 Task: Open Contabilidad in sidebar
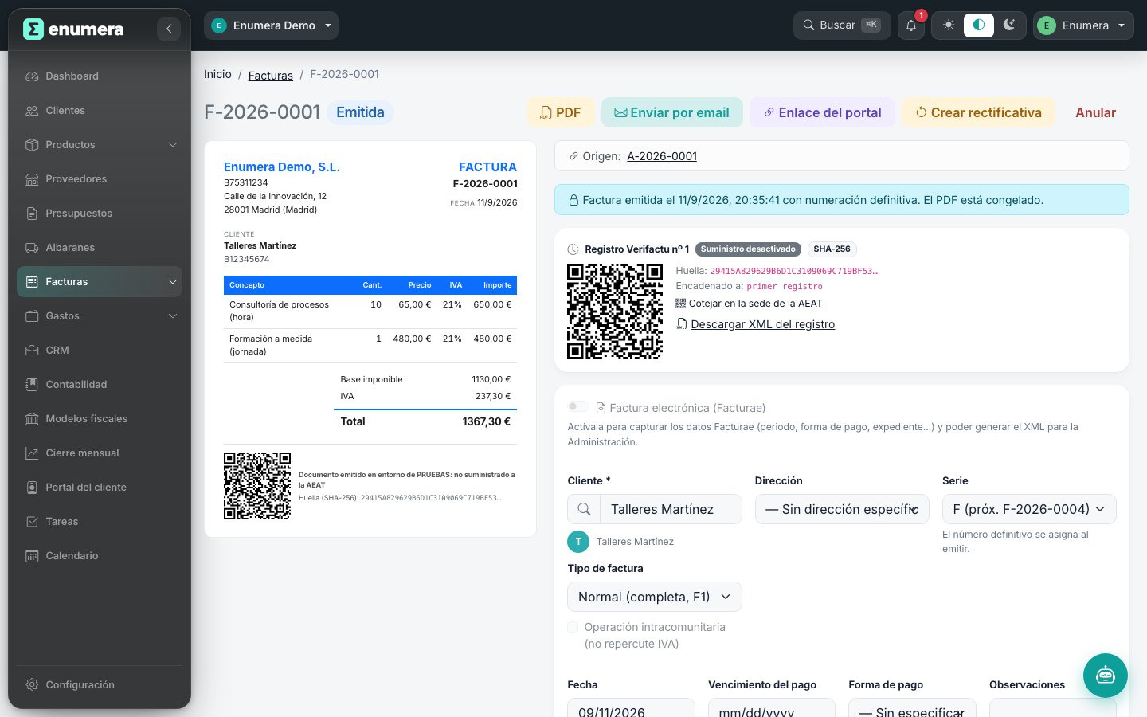[100, 385]
